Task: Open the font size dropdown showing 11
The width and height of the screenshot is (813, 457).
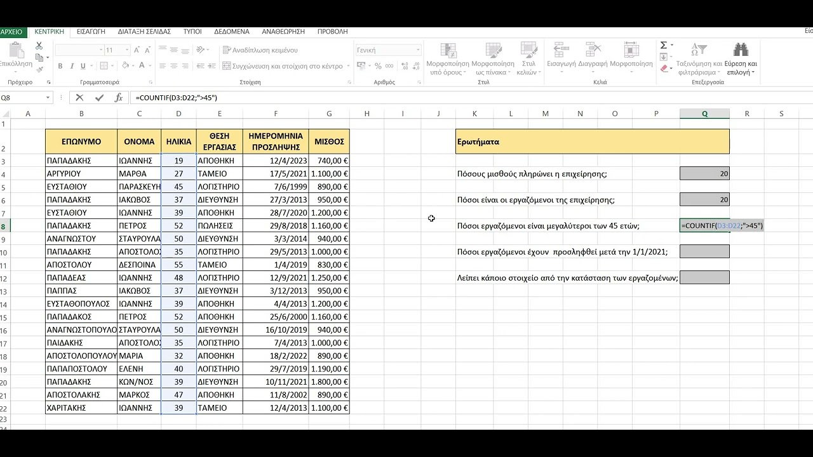Action: point(127,50)
